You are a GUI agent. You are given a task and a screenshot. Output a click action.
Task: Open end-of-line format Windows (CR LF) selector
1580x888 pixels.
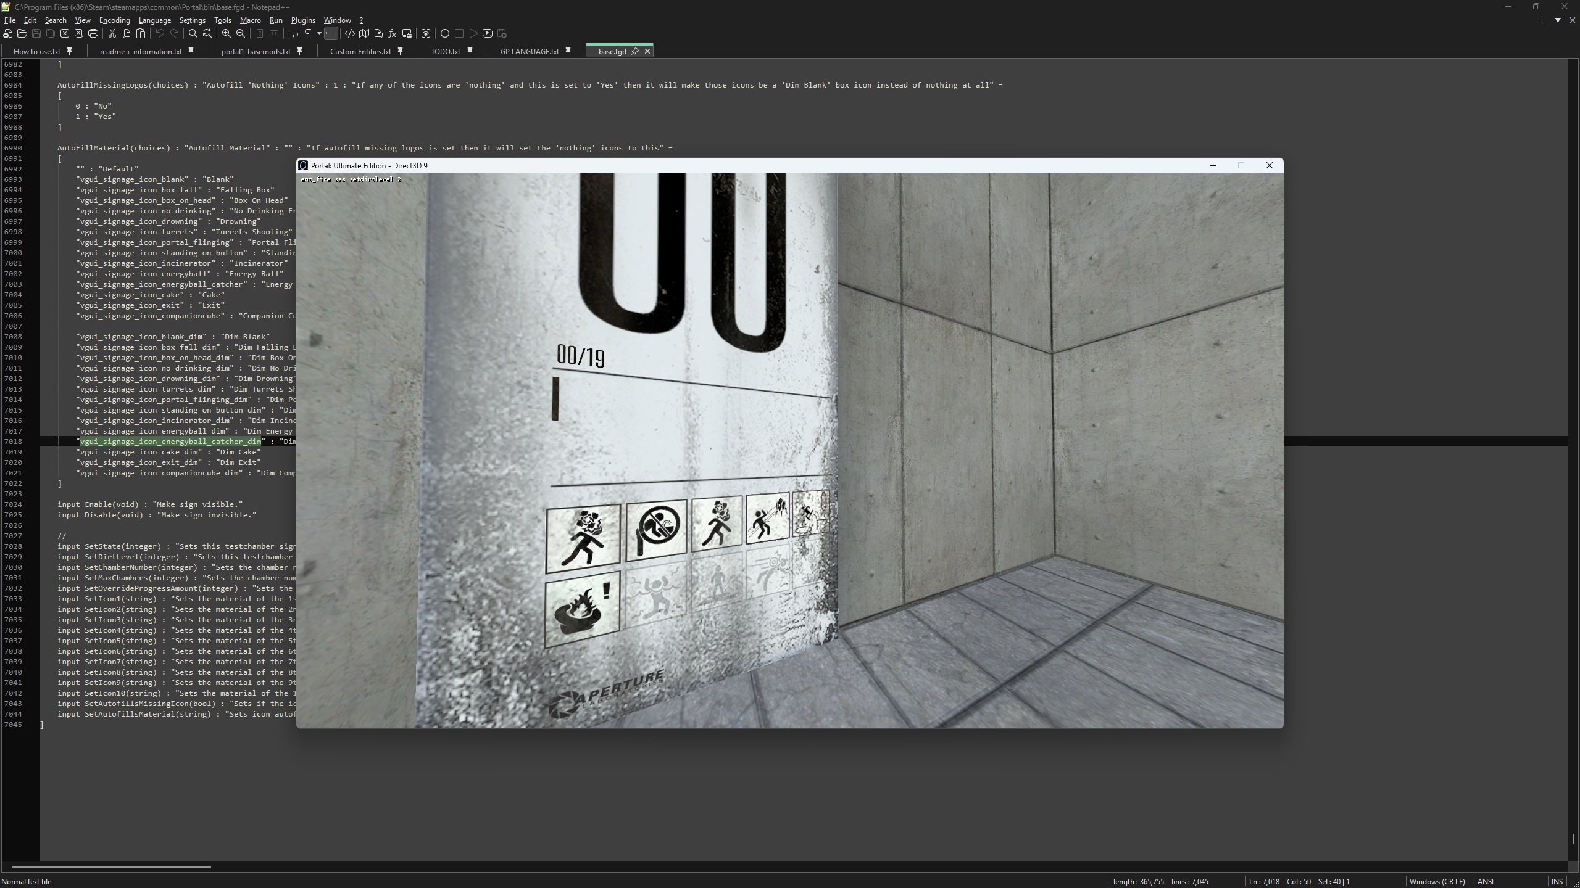point(1437,881)
